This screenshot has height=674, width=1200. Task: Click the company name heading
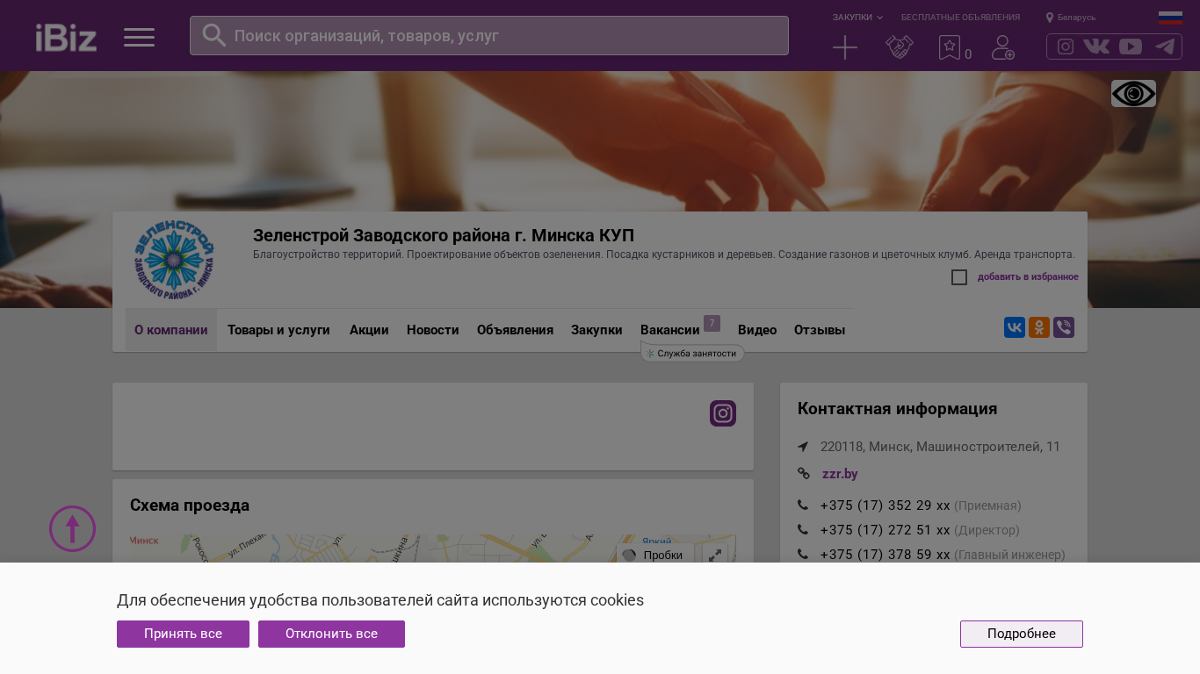444,235
